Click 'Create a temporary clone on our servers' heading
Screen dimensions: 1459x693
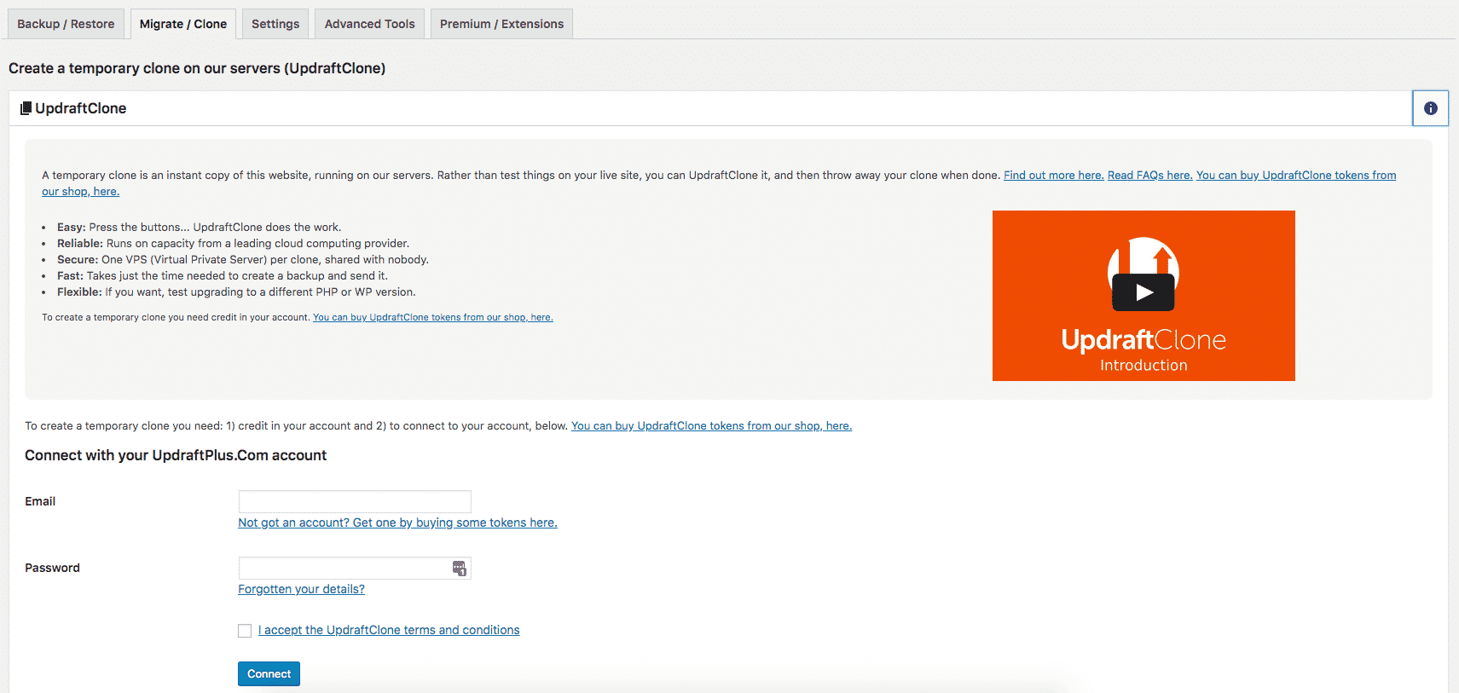pyautogui.click(x=197, y=68)
